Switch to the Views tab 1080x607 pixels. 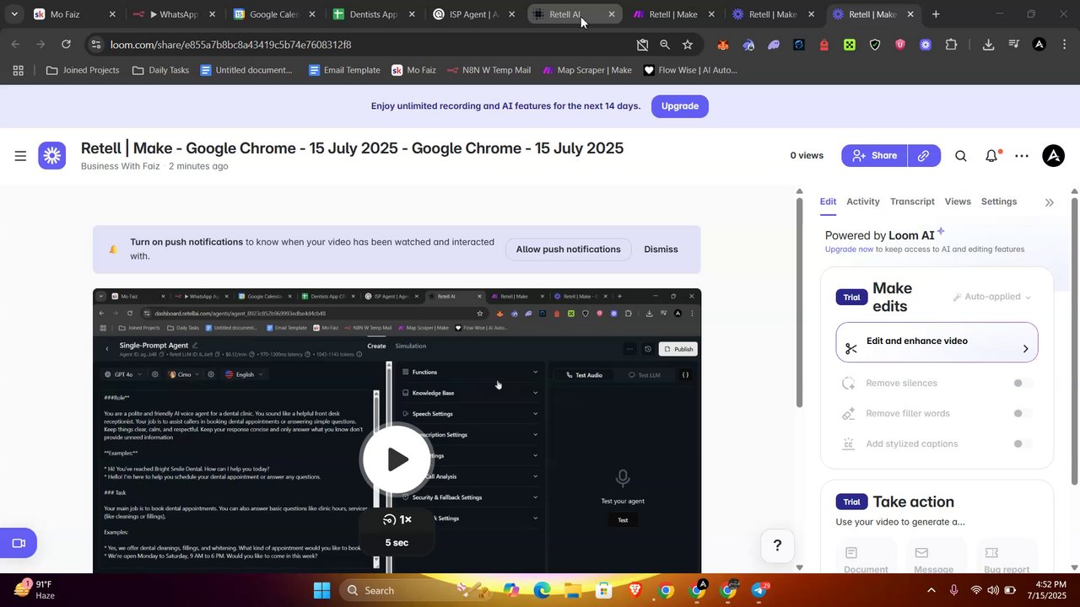958,201
